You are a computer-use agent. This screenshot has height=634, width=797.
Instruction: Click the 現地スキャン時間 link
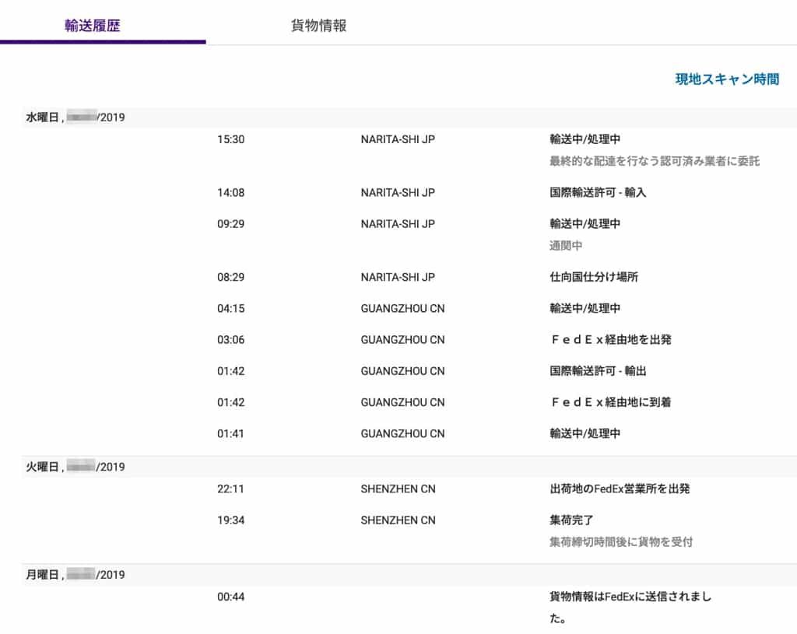(x=727, y=79)
